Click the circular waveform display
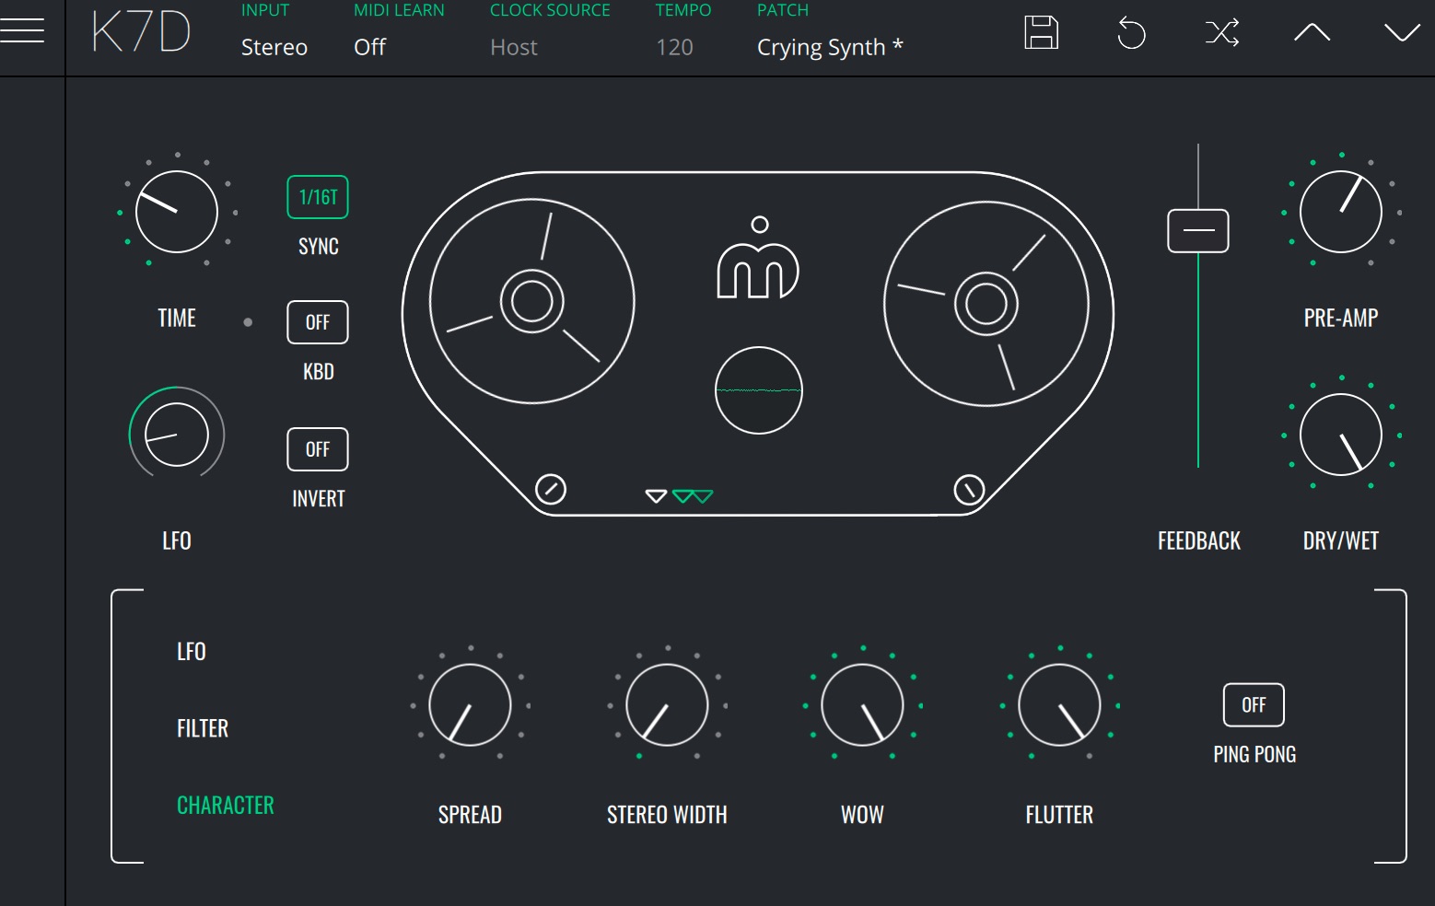 [758, 390]
